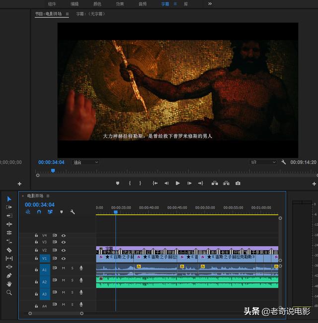Select the Rolling Edit tool
The image size is (318, 323).
[x=9, y=224]
